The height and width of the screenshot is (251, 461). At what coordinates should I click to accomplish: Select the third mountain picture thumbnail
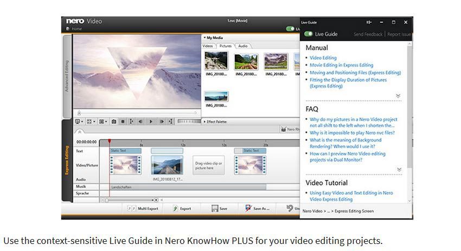point(276,61)
